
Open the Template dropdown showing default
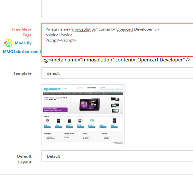point(117,73)
